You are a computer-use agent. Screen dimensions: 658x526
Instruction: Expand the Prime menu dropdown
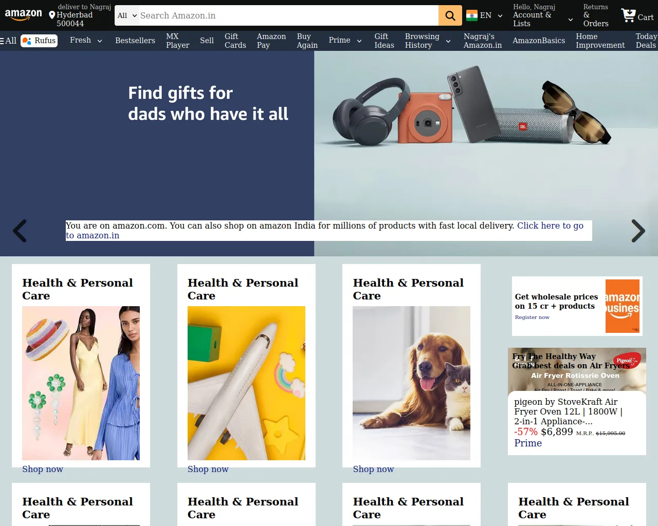(359, 41)
